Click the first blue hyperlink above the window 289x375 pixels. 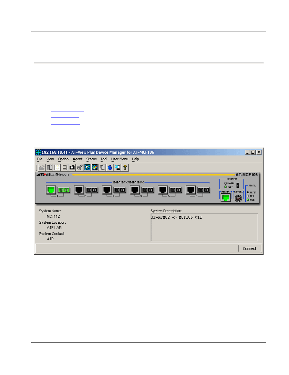click(x=67, y=110)
